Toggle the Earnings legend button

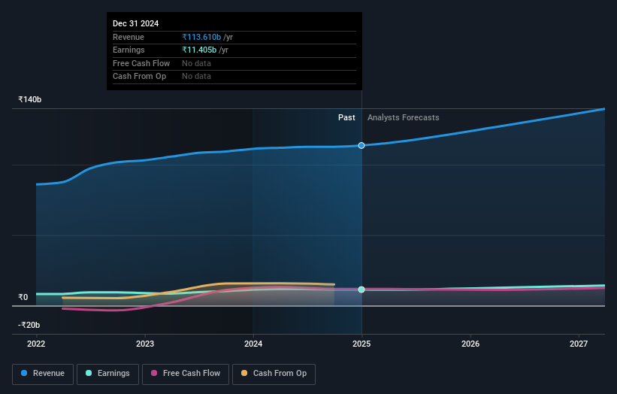point(107,374)
